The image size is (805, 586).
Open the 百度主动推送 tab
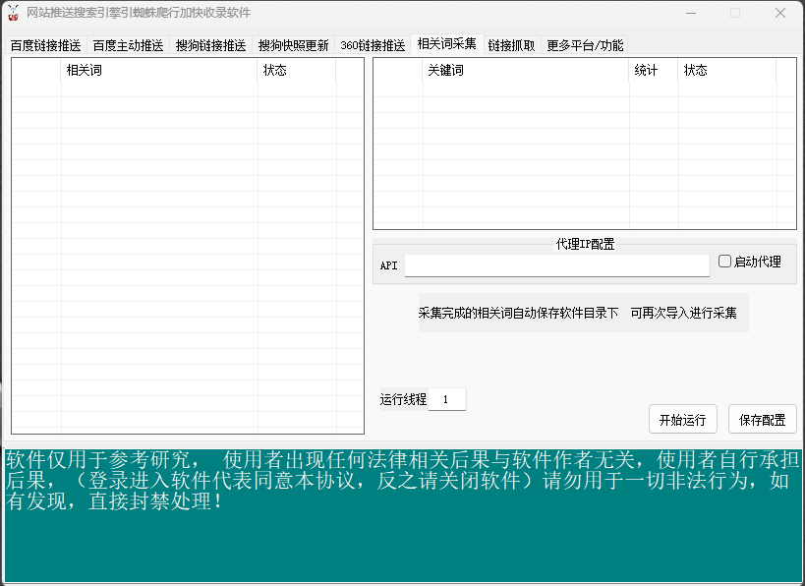pos(128,45)
